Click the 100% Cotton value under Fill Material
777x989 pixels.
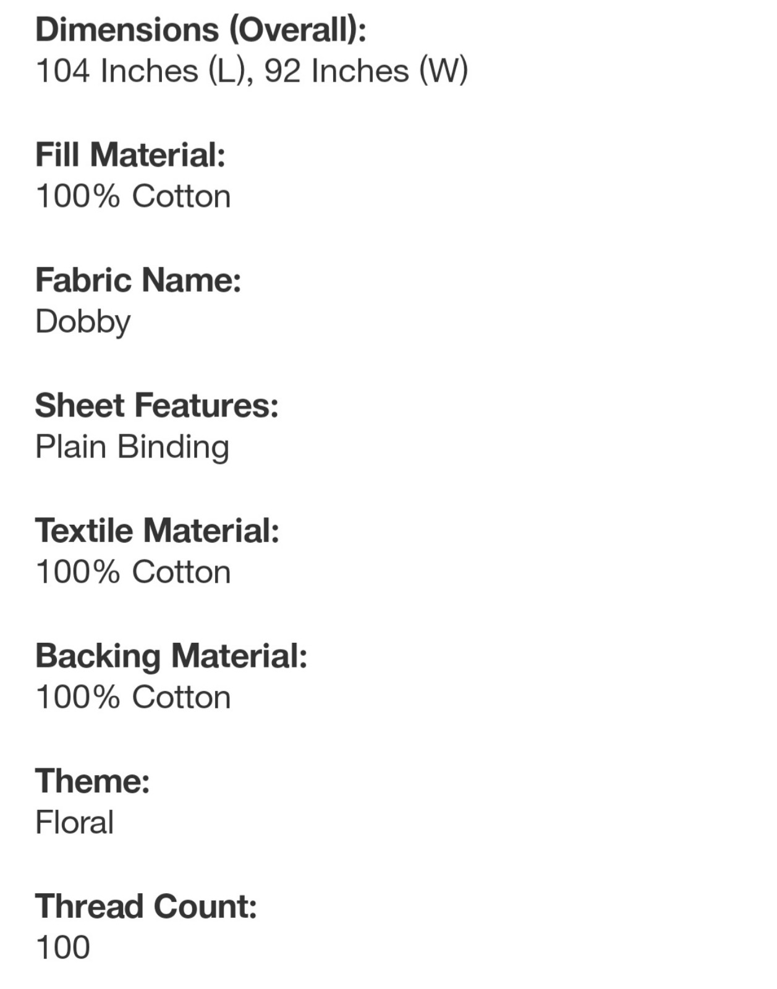(x=134, y=196)
